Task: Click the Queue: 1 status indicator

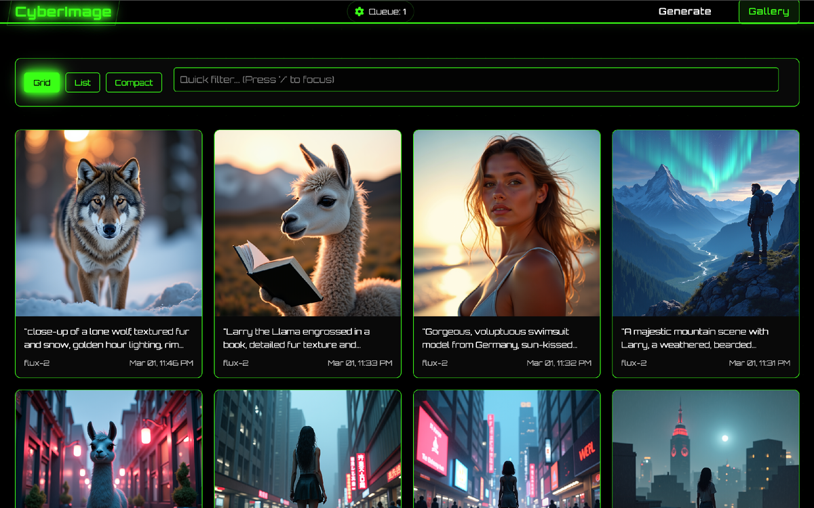Action: point(381,12)
